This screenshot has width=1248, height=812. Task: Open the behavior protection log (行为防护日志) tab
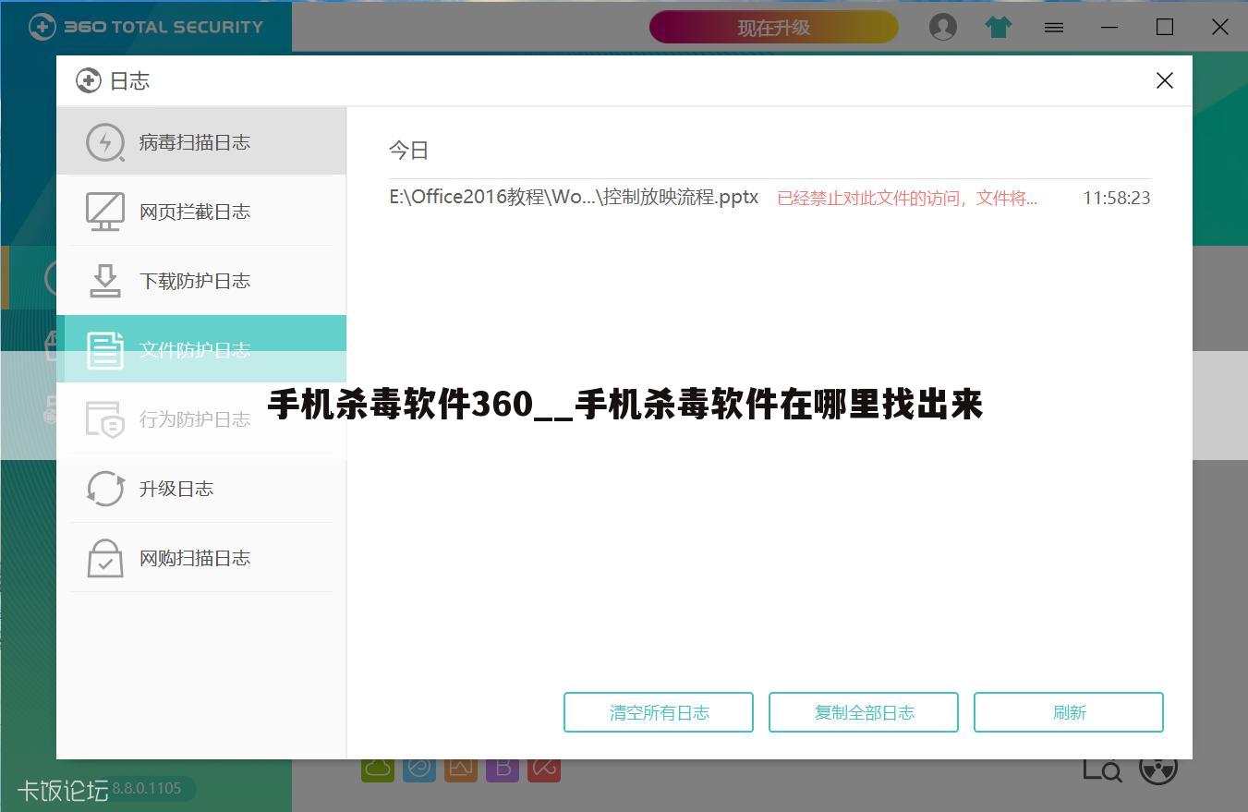(201, 418)
